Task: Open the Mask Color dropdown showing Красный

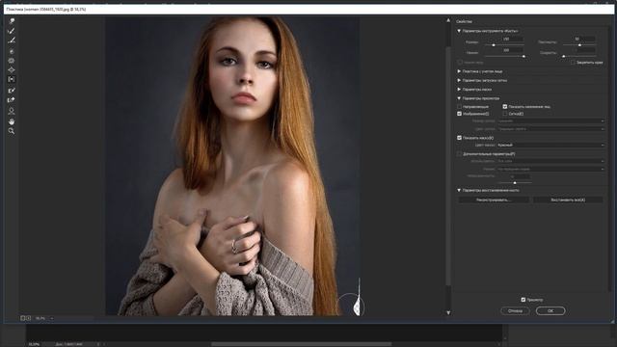Action: 550,146
